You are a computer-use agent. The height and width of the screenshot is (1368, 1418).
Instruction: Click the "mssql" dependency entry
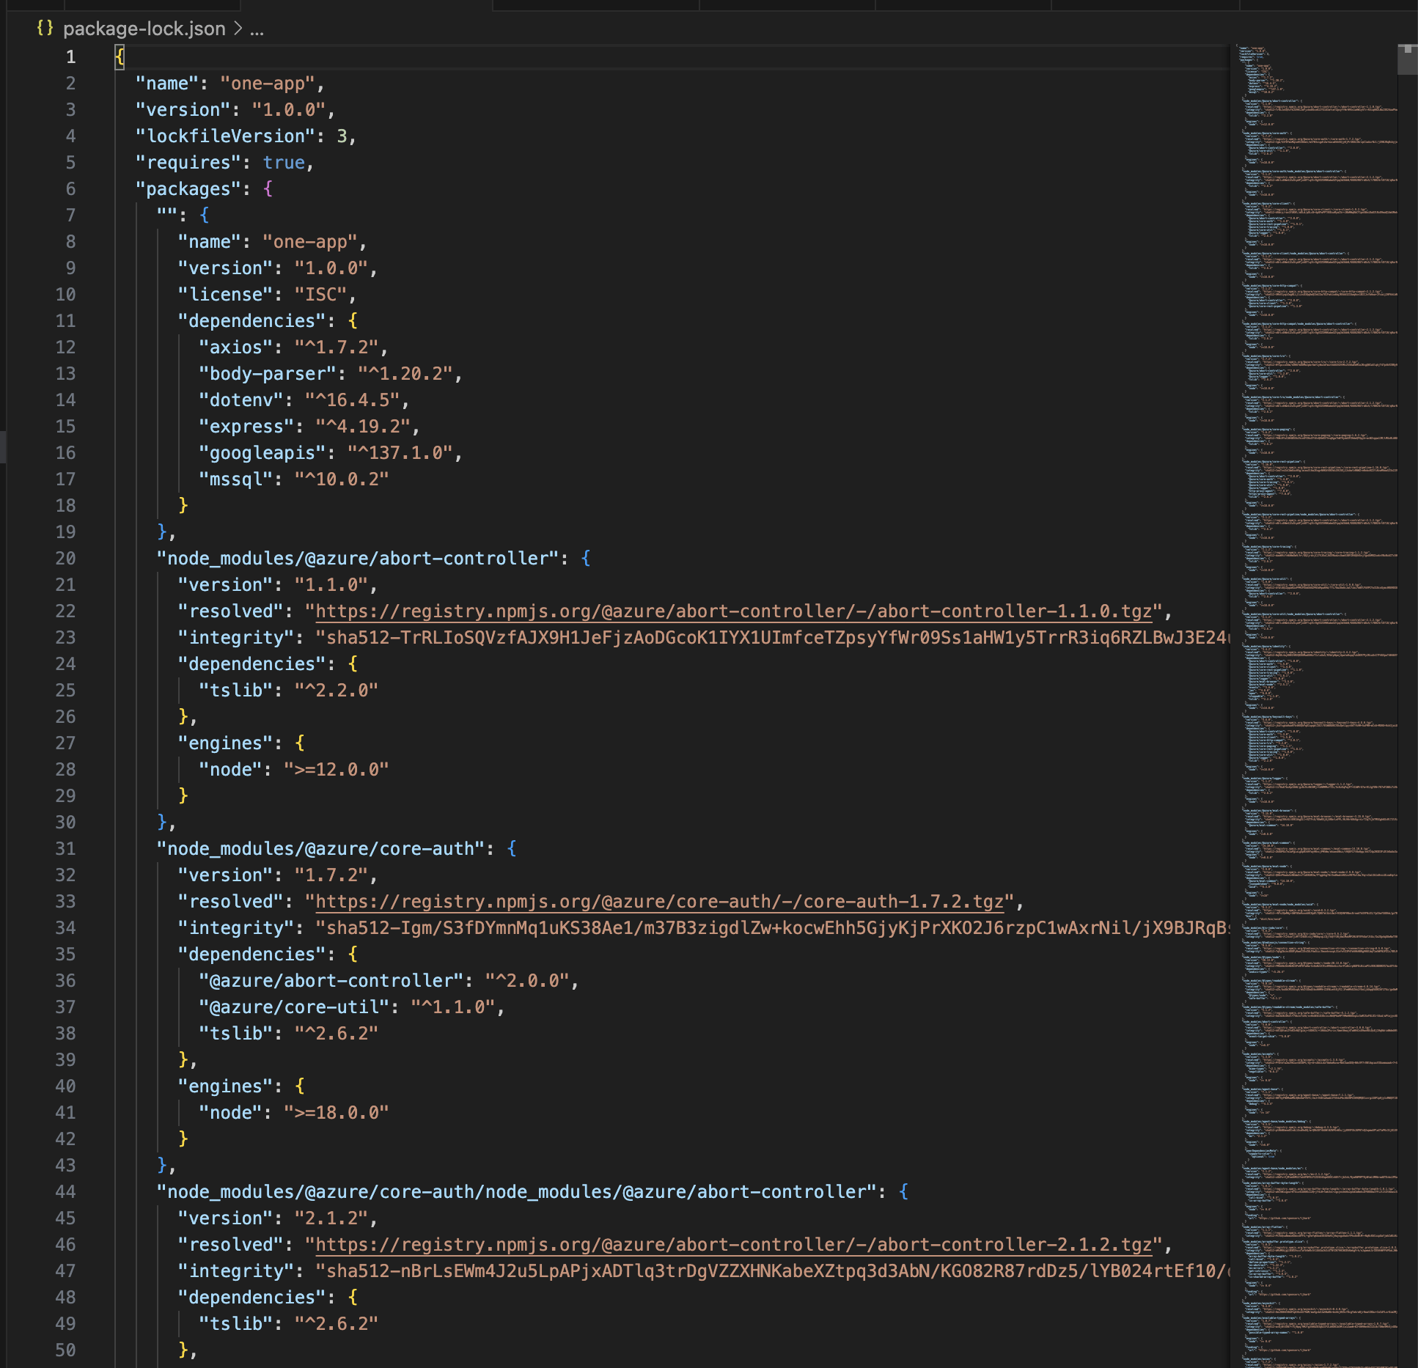click(294, 479)
